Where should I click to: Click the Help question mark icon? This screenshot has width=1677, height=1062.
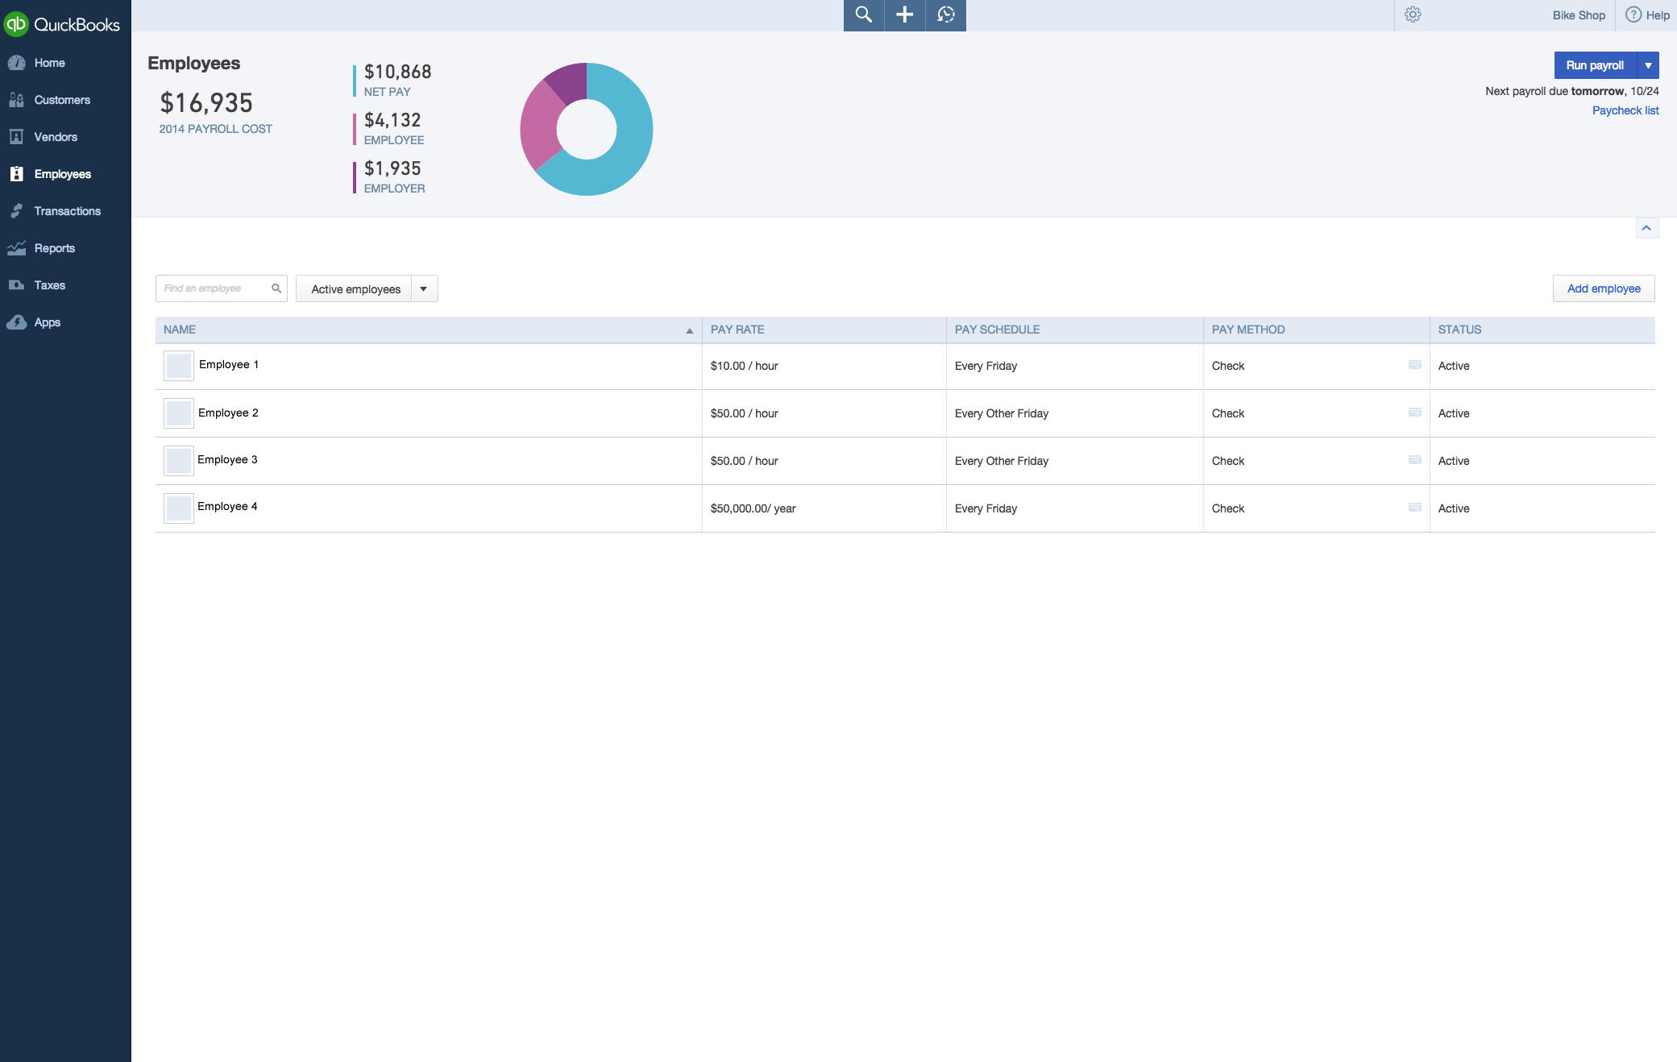point(1633,15)
